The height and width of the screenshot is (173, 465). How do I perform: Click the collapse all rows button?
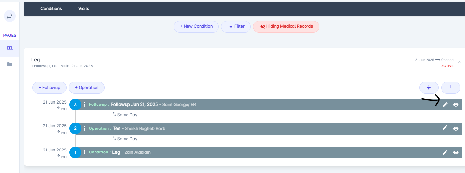coord(429,87)
